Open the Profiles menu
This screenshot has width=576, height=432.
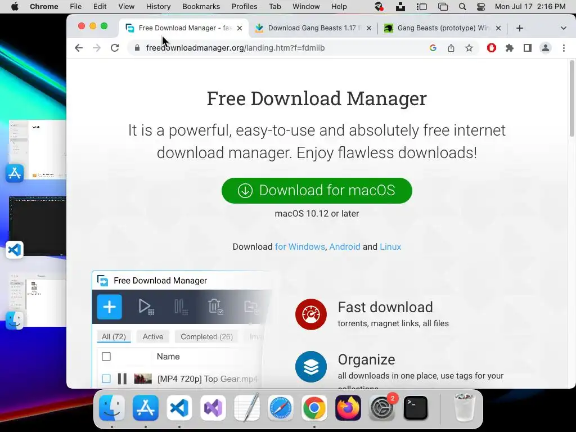(244, 7)
